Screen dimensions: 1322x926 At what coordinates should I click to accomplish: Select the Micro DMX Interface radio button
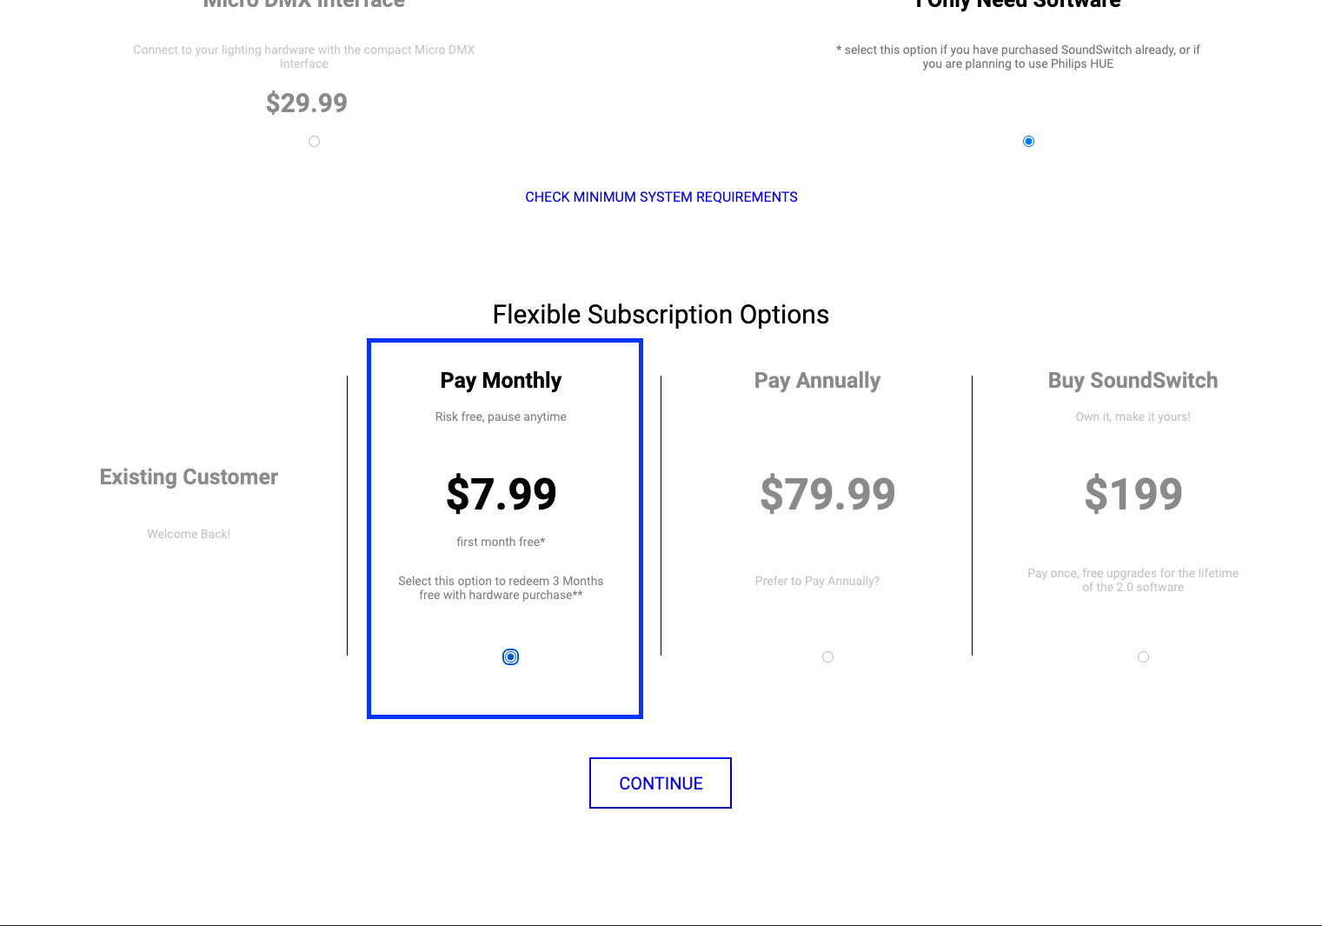tap(314, 141)
